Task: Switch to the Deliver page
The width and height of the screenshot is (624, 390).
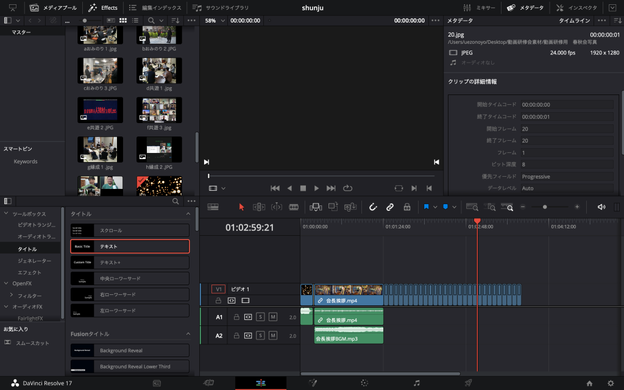Action: (x=469, y=383)
